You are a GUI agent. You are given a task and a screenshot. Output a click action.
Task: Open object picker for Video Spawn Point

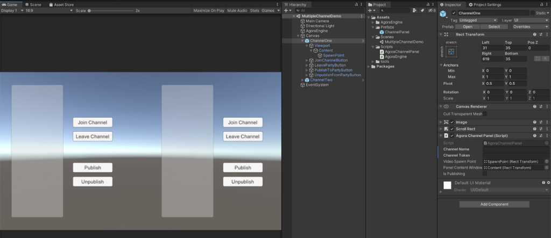547,162
